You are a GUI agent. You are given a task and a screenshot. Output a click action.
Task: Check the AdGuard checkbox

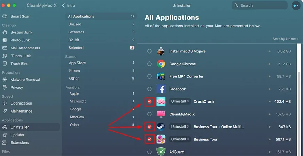pos(149,152)
